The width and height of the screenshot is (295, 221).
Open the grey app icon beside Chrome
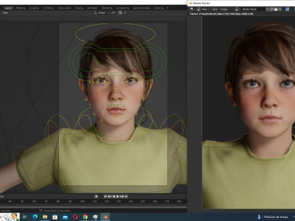click(x=95, y=217)
